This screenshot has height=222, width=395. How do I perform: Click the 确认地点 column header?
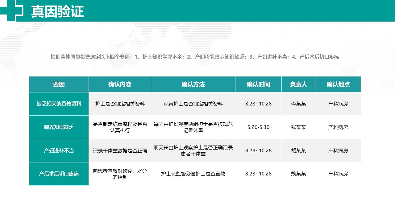(338, 84)
